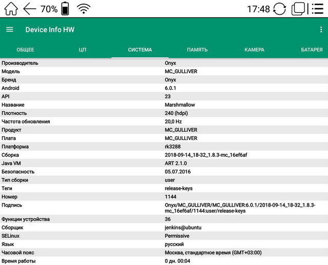Select the Бренд row label
Image resolution: width=328 pixels, height=265 pixels.
9,79
